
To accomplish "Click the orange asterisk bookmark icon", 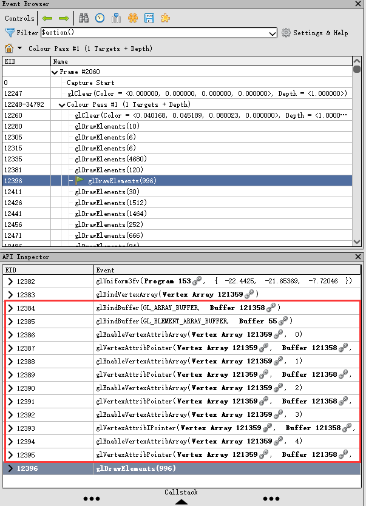I will [x=133, y=18].
